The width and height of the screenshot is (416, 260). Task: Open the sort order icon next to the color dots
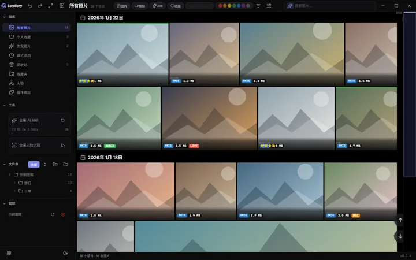click(258, 6)
